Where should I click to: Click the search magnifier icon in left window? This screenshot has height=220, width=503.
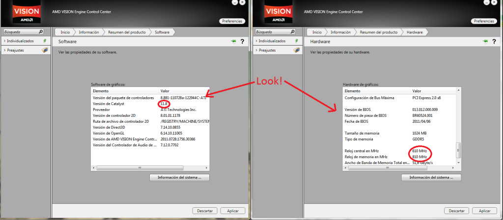(x=41, y=32)
